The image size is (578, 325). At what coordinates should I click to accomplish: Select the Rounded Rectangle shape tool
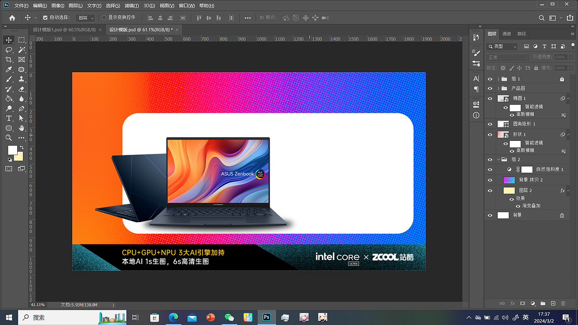coord(9,128)
